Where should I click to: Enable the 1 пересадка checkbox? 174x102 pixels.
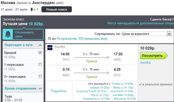pyautogui.click(x=40, y=64)
